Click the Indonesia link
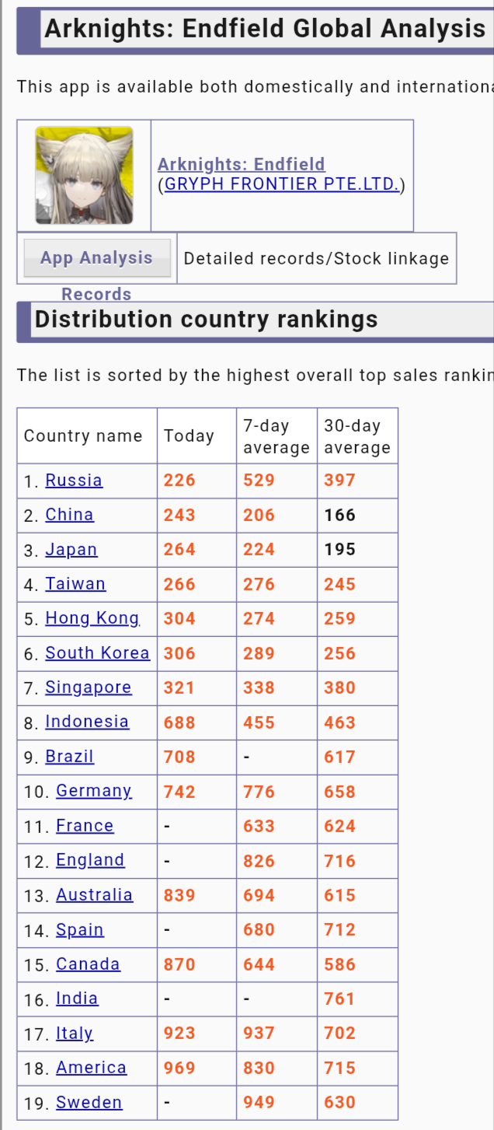 tap(87, 721)
